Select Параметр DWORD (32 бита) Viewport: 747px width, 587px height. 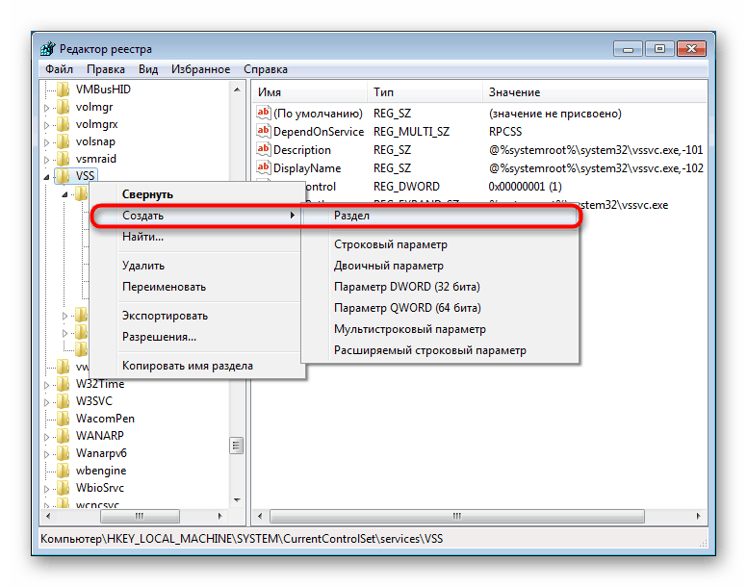pos(440,287)
